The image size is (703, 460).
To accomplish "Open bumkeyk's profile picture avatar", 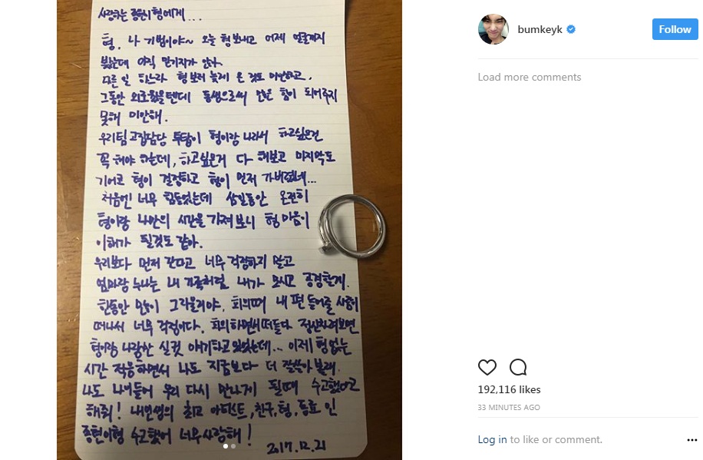I will pos(493,29).
